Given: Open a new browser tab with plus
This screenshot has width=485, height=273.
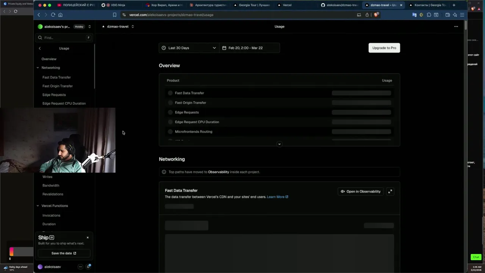Looking at the screenshot, I should (454, 5).
